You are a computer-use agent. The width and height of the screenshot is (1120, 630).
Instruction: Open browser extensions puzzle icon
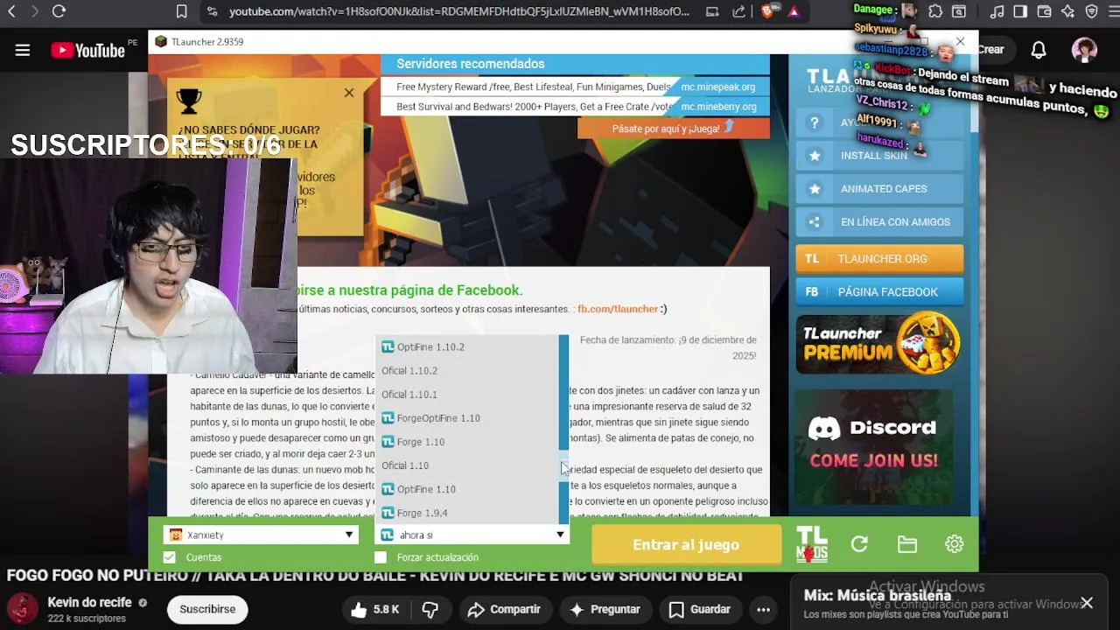[935, 11]
